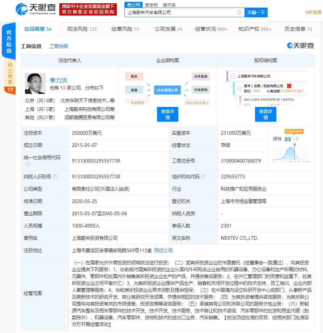Click establishment date 2015-05-07 value
The height and width of the screenshot is (333, 323).
pos(84,145)
